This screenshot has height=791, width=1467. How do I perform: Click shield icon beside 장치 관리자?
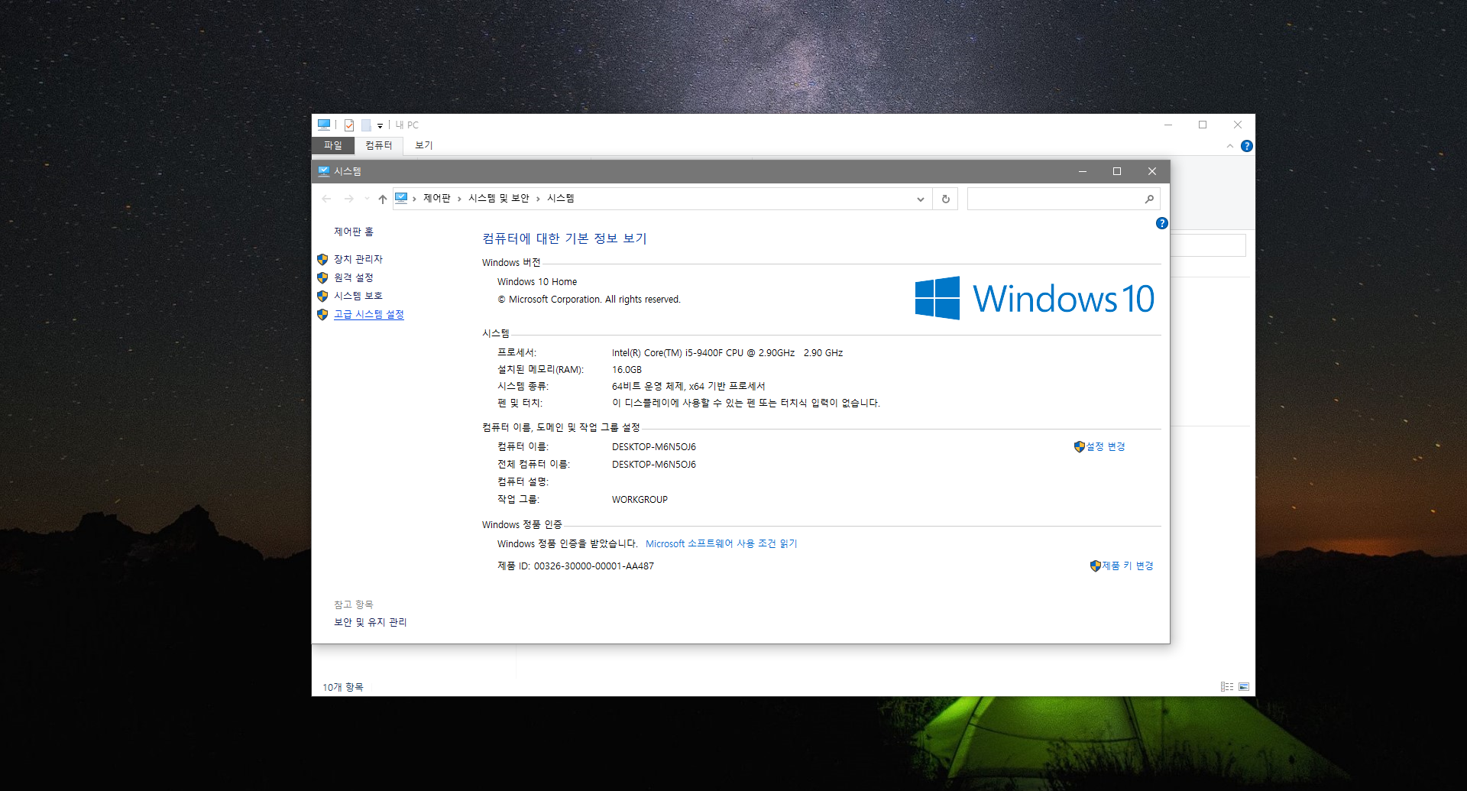click(322, 259)
